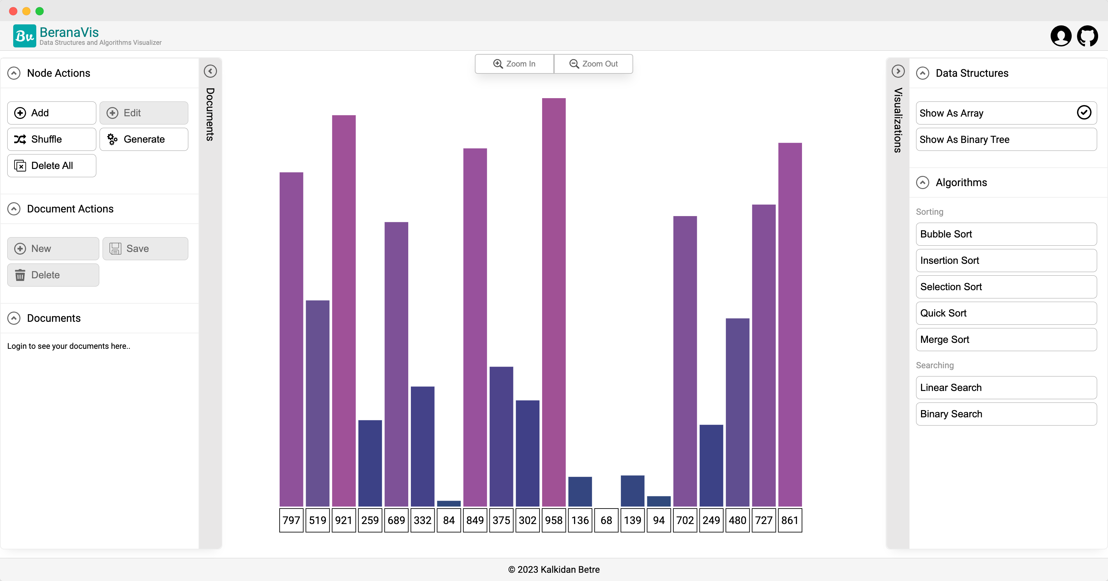
Task: Add a new node
Action: (52, 113)
